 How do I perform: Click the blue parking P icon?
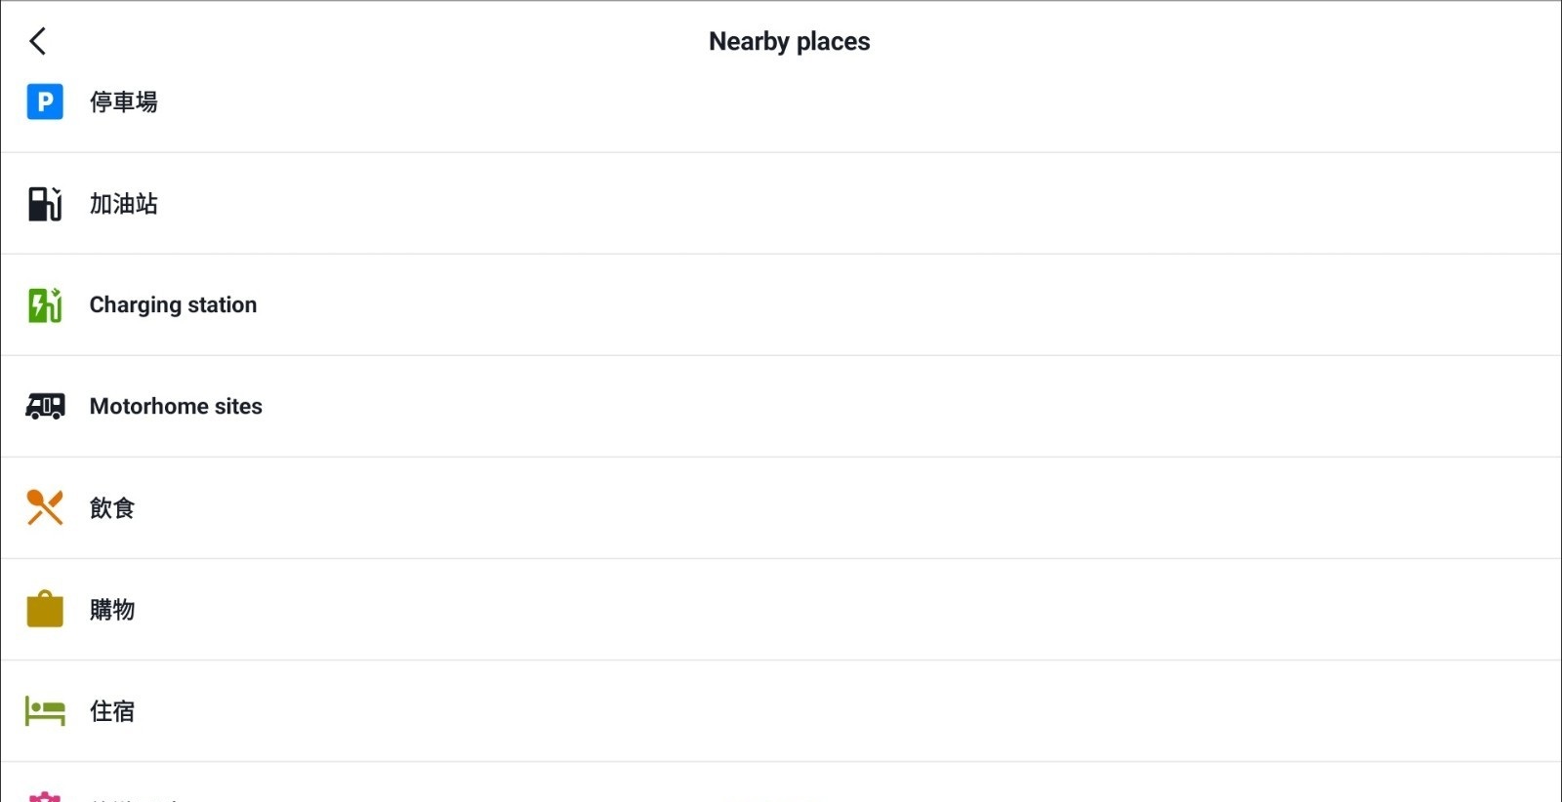[x=45, y=101]
